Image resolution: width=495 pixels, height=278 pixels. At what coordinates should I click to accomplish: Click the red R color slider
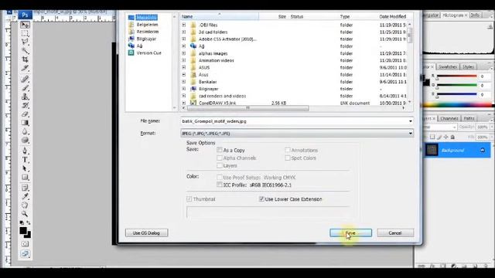pos(456,76)
